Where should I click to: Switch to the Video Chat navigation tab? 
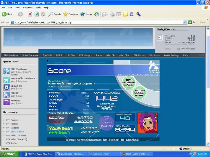point(124,55)
